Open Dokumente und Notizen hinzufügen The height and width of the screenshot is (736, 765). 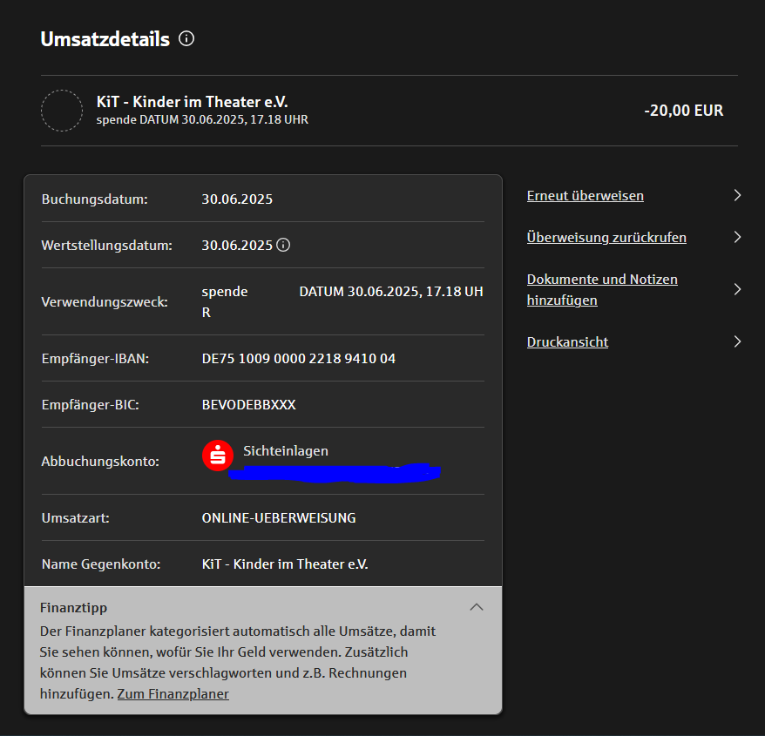[x=601, y=289]
